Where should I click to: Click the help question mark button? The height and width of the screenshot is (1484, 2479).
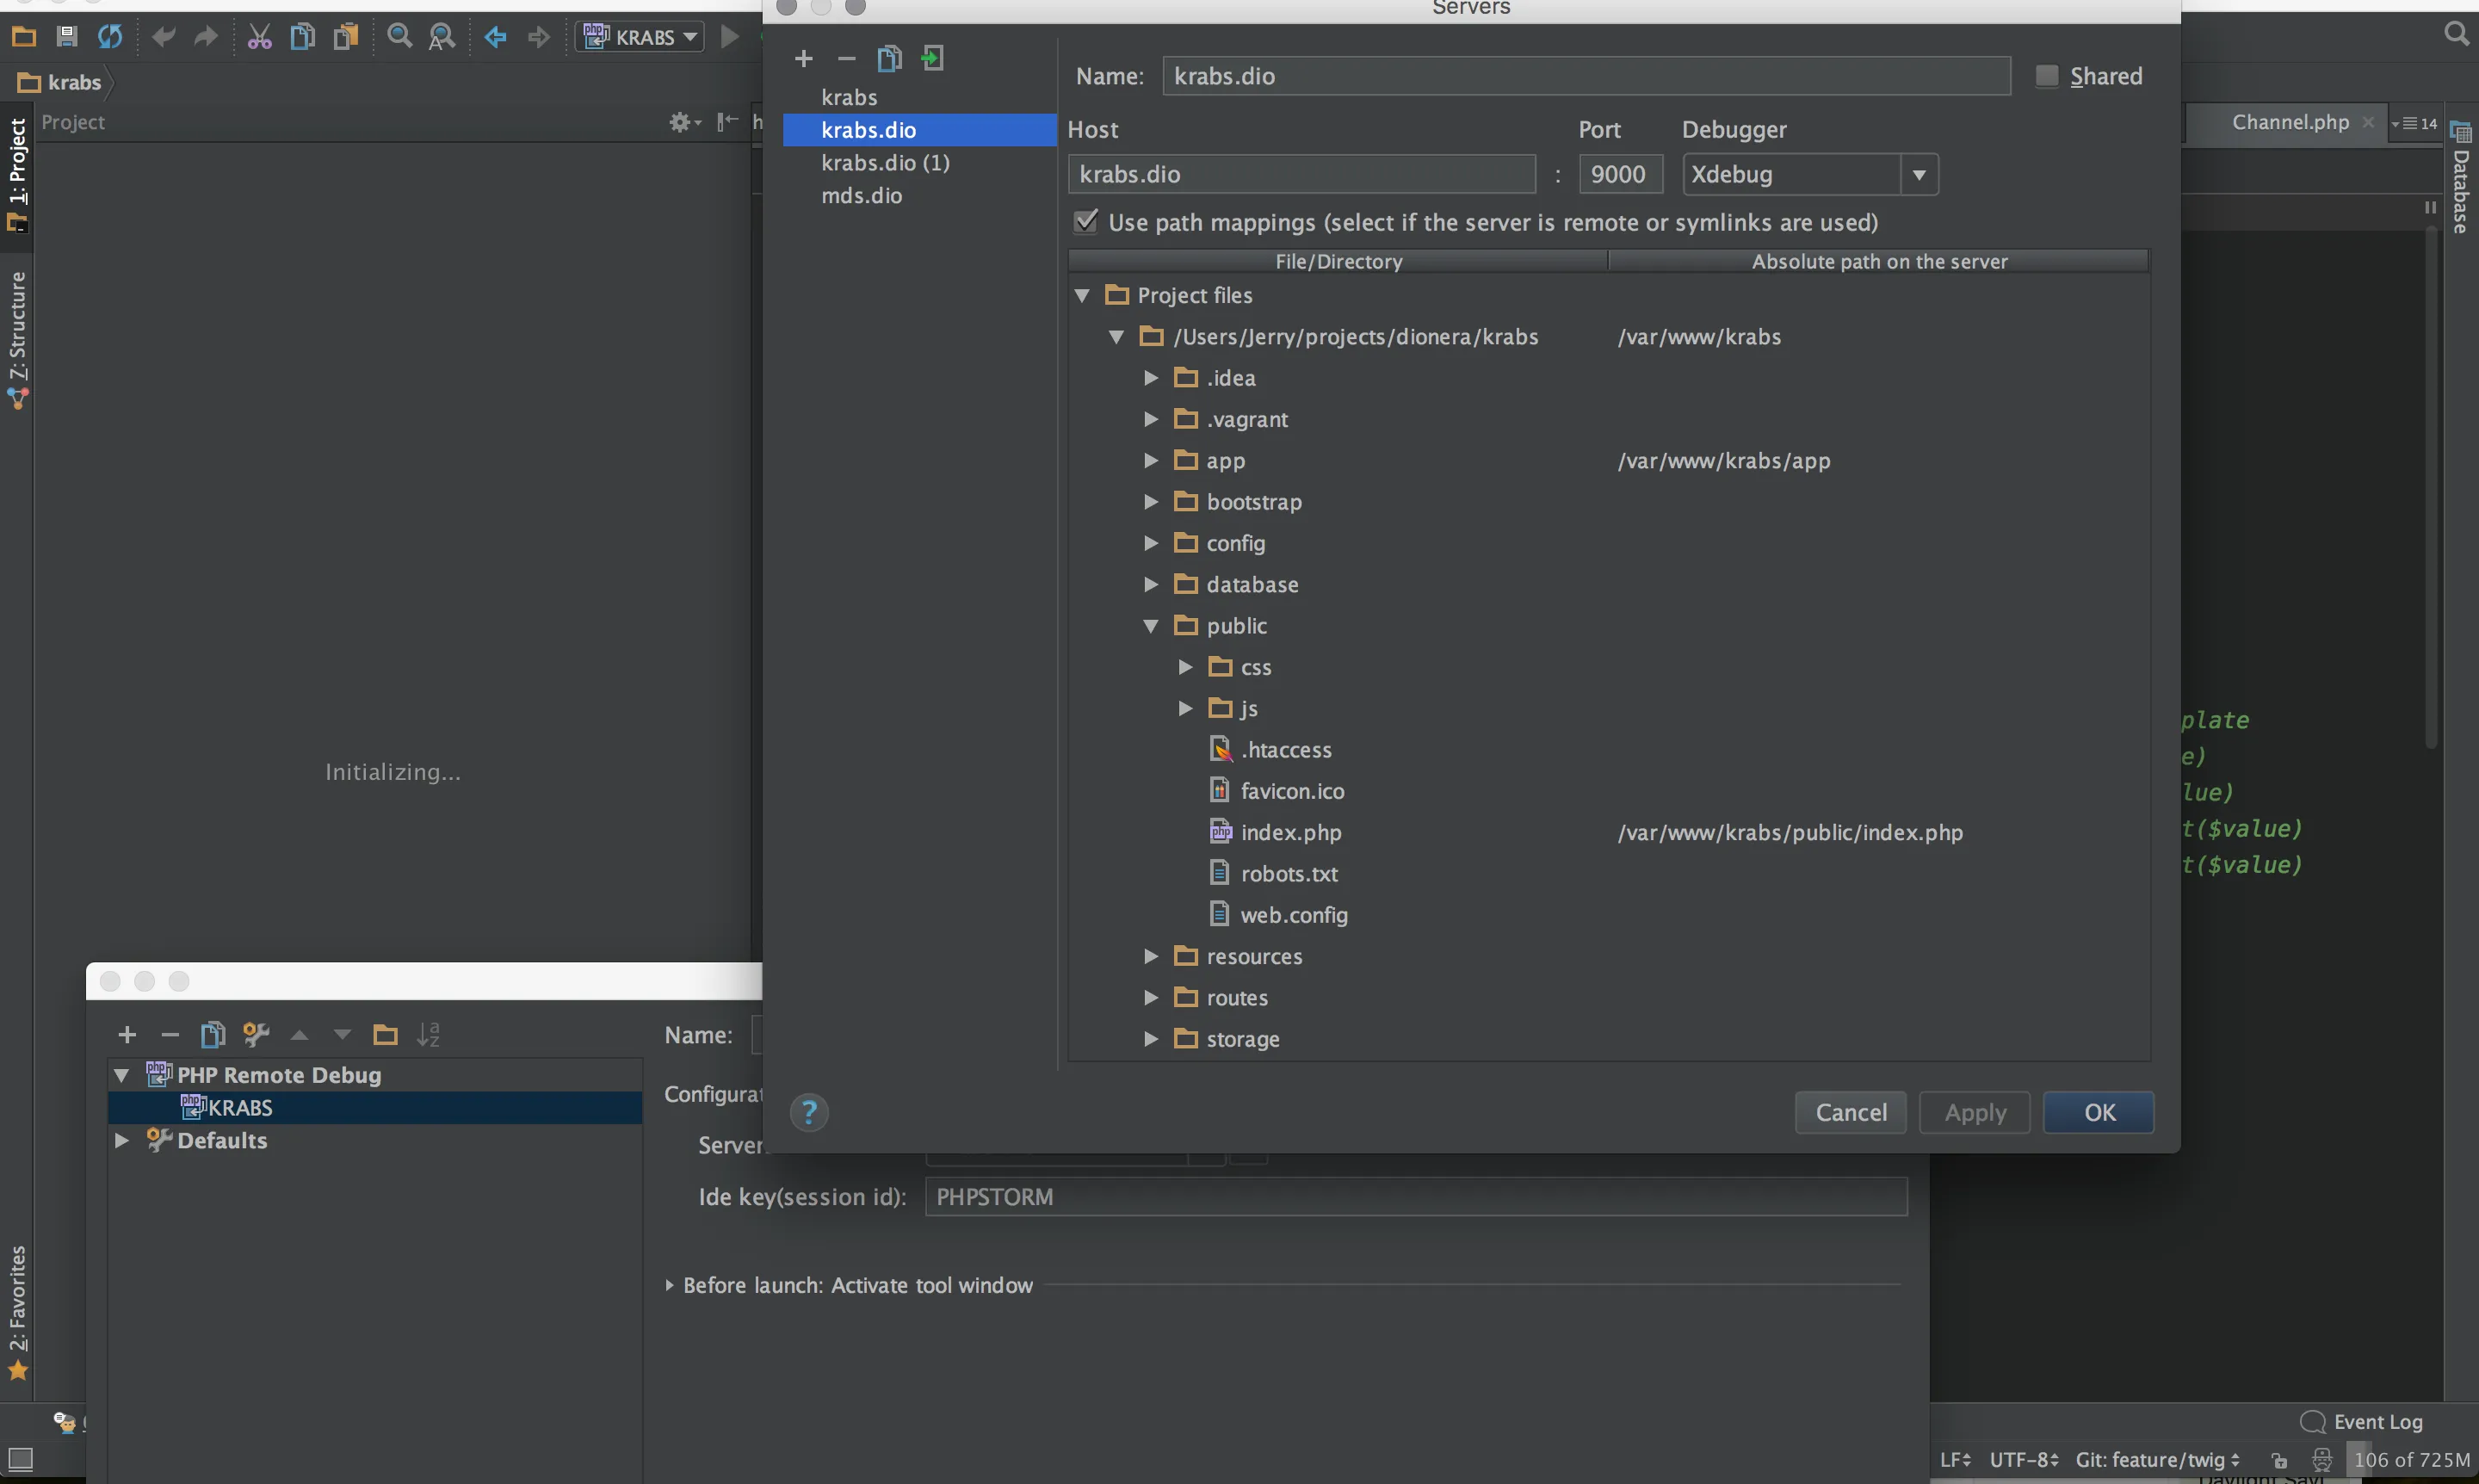pyautogui.click(x=809, y=1112)
